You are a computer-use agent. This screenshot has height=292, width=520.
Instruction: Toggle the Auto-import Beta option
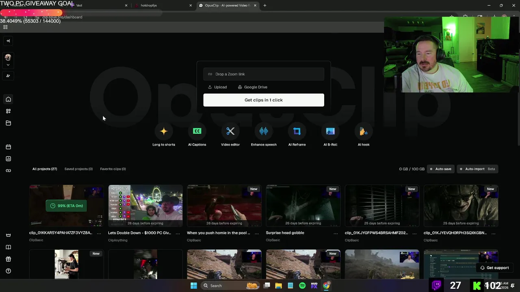(x=477, y=169)
